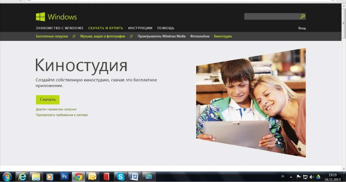
Task: Open the volume control in the system tray
Action: pyautogui.click(x=311, y=177)
